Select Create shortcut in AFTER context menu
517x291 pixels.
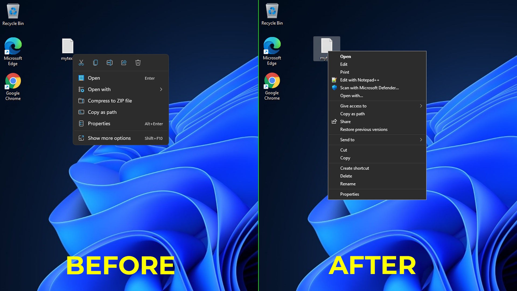point(354,168)
